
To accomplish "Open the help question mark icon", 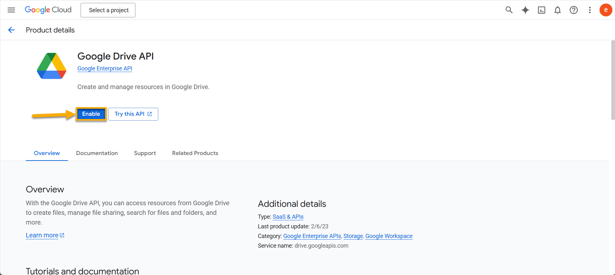I will (574, 10).
